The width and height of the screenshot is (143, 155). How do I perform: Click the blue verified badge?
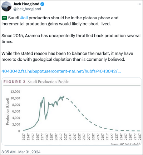coord(42,4)
